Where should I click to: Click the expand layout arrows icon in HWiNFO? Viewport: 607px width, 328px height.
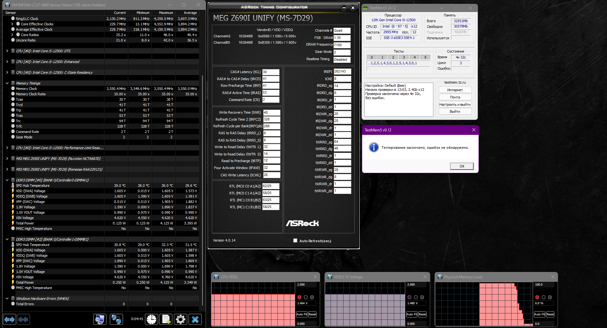tap(9, 319)
